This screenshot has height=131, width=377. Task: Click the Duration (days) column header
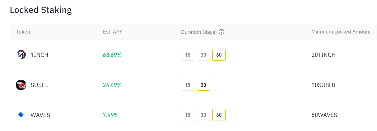[x=199, y=32]
